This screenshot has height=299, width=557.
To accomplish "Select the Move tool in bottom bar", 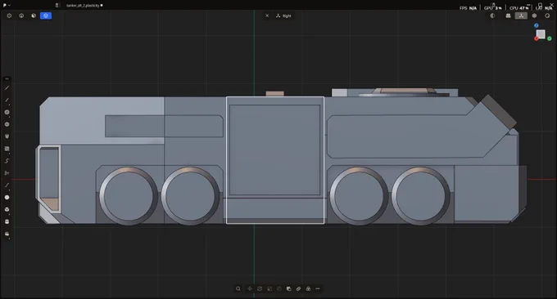I will (x=250, y=288).
